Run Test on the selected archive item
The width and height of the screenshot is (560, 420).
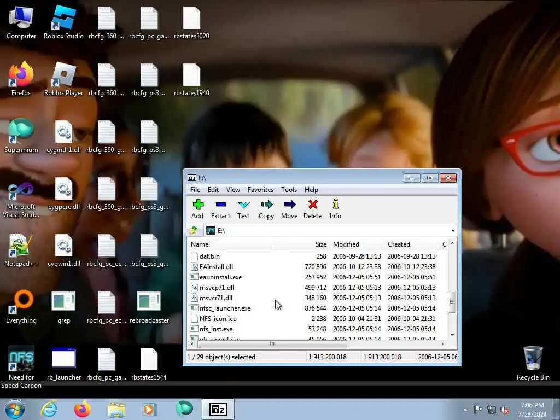tap(243, 208)
